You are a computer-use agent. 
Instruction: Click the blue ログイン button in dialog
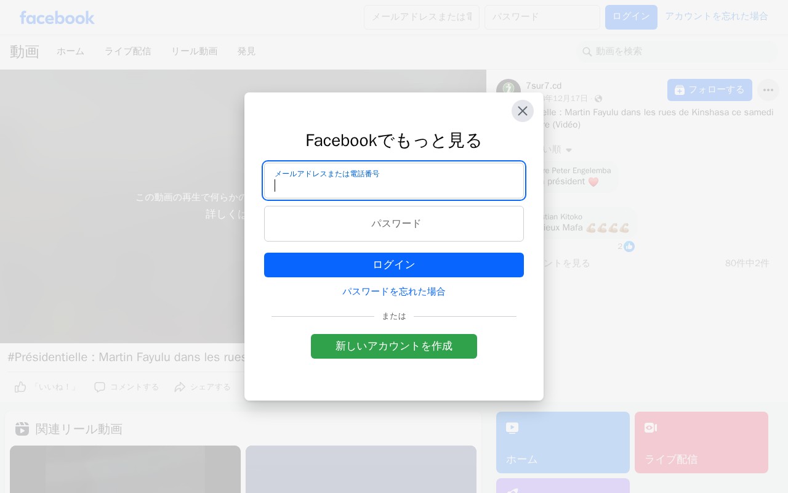394,265
